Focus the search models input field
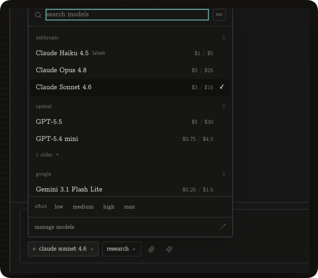The height and width of the screenshot is (278, 318). coord(127,15)
